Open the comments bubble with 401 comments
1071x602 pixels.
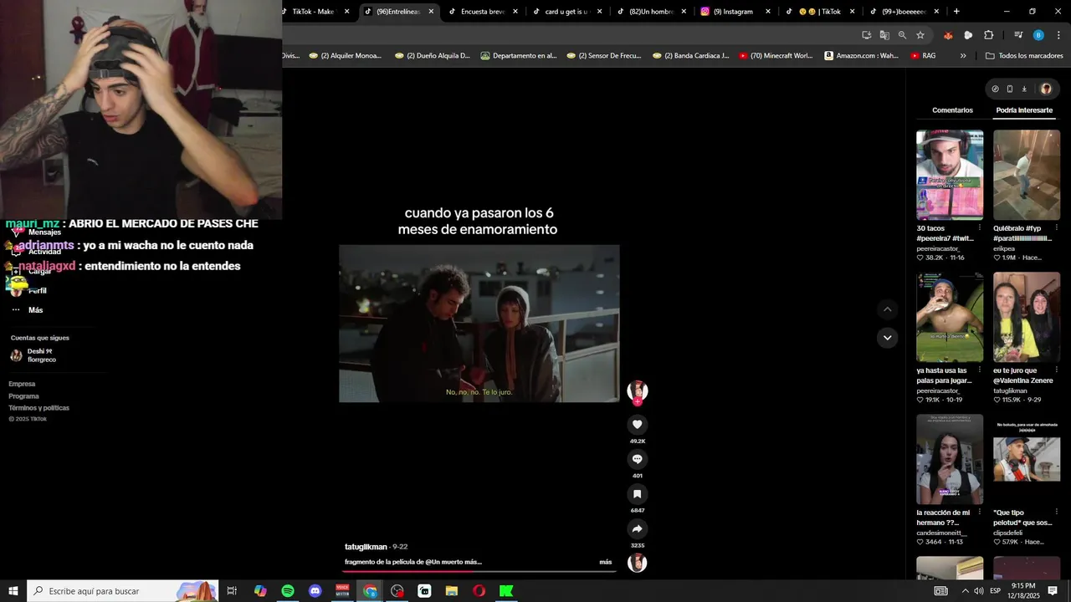(x=637, y=459)
